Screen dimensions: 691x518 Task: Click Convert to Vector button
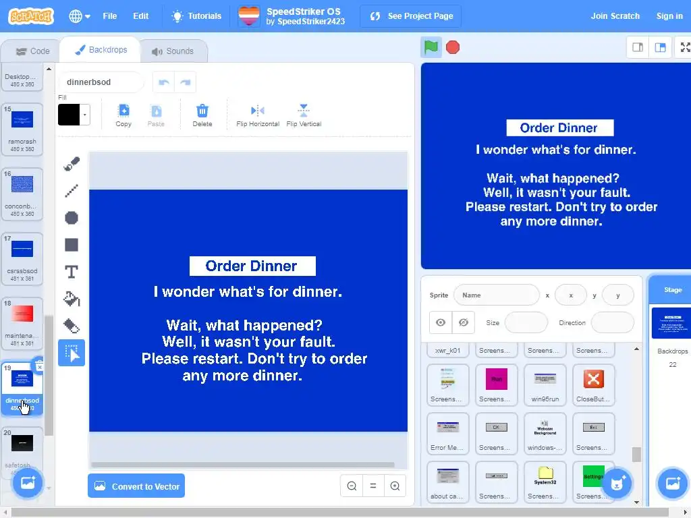(x=136, y=486)
